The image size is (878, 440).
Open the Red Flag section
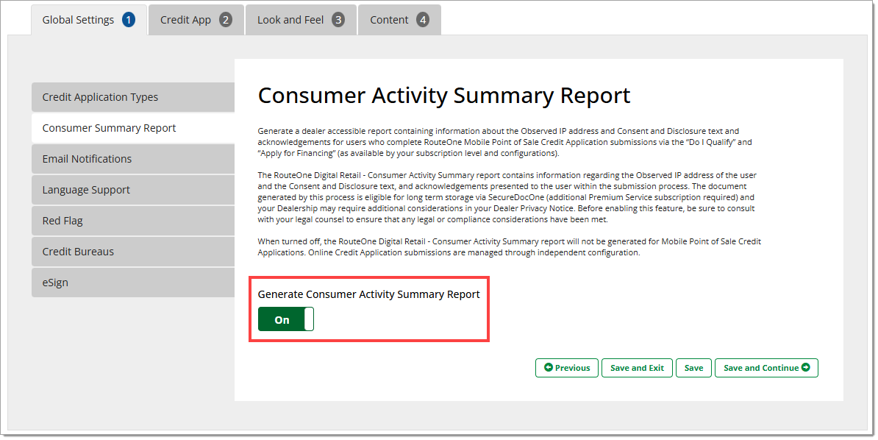pos(132,221)
